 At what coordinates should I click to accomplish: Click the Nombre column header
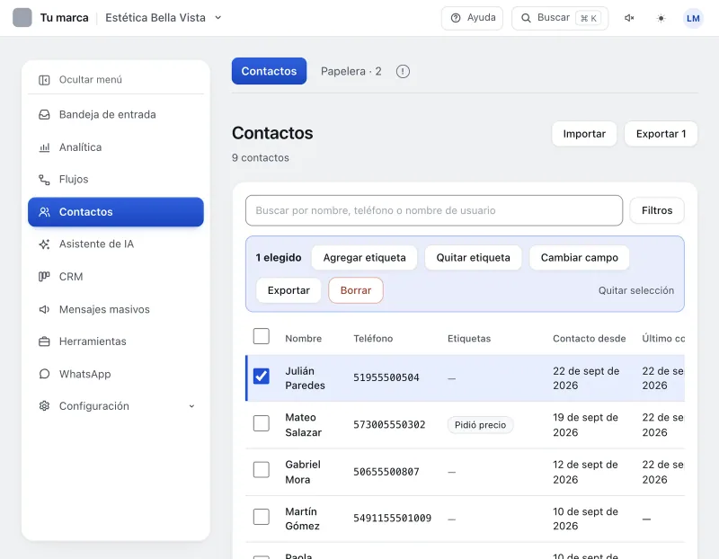click(303, 339)
